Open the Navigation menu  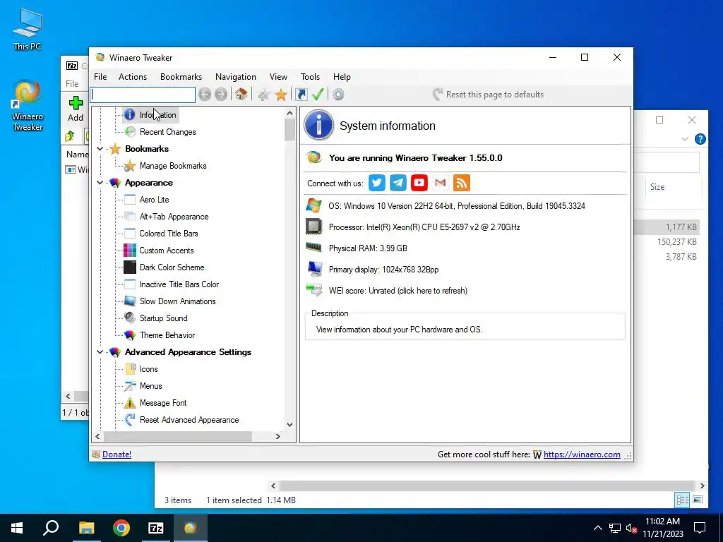[x=236, y=77]
